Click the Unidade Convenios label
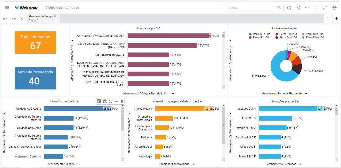 pos(29,128)
